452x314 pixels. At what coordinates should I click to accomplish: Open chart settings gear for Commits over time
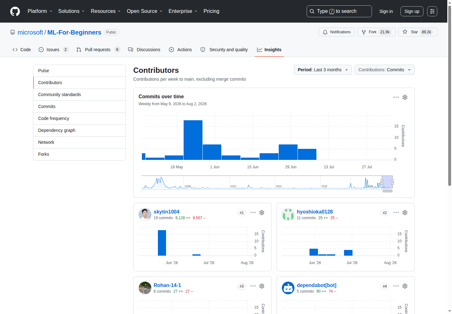point(405,97)
